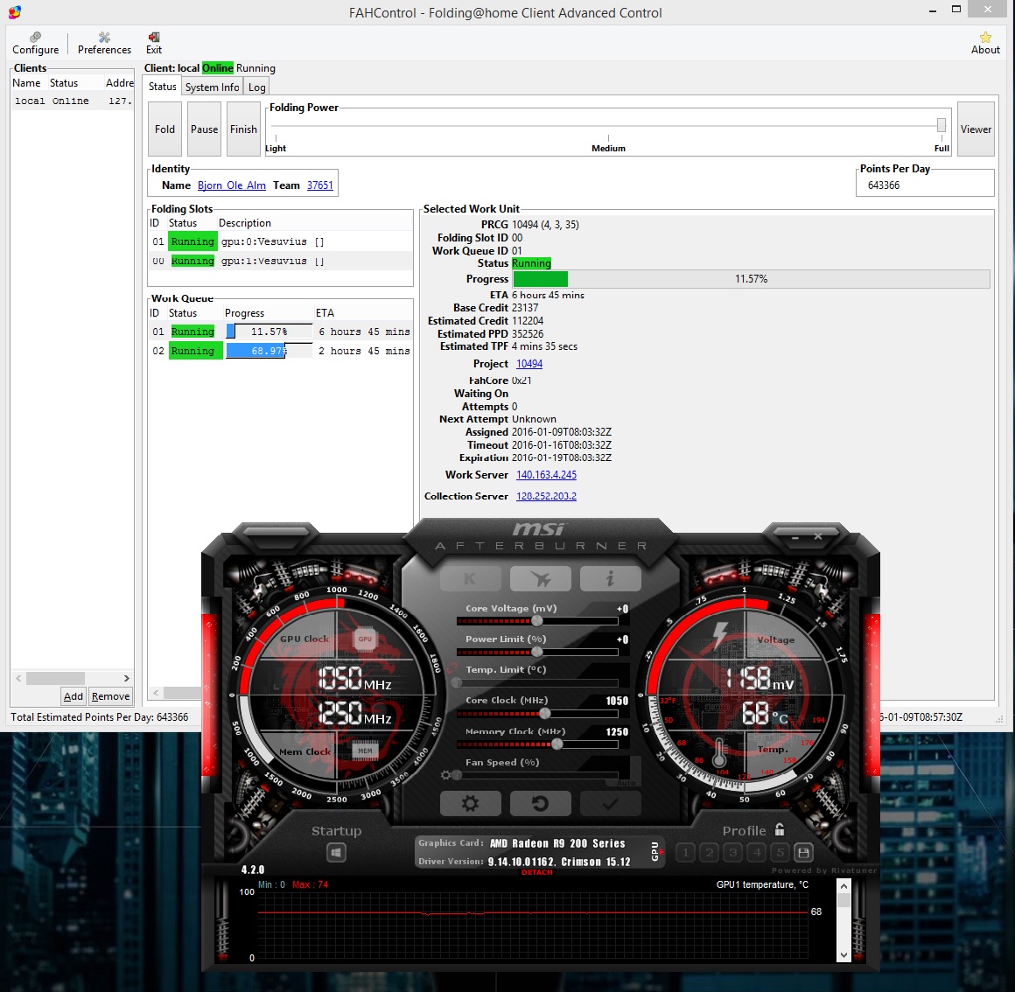Select profile slot 4 in Afterburner

(757, 853)
